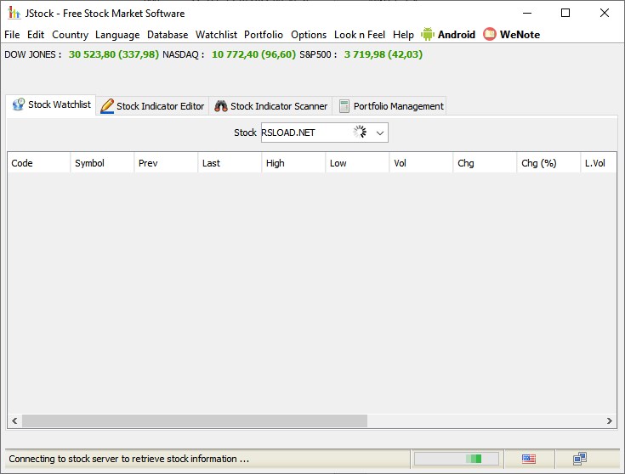The image size is (625, 474).
Task: Click the 'DOW JONES :' label
Action: [33, 54]
